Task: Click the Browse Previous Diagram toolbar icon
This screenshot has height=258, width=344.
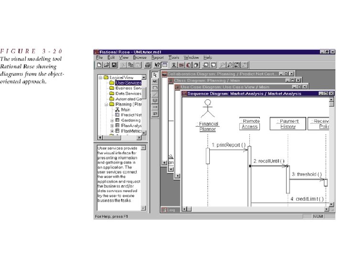Action: point(213,65)
